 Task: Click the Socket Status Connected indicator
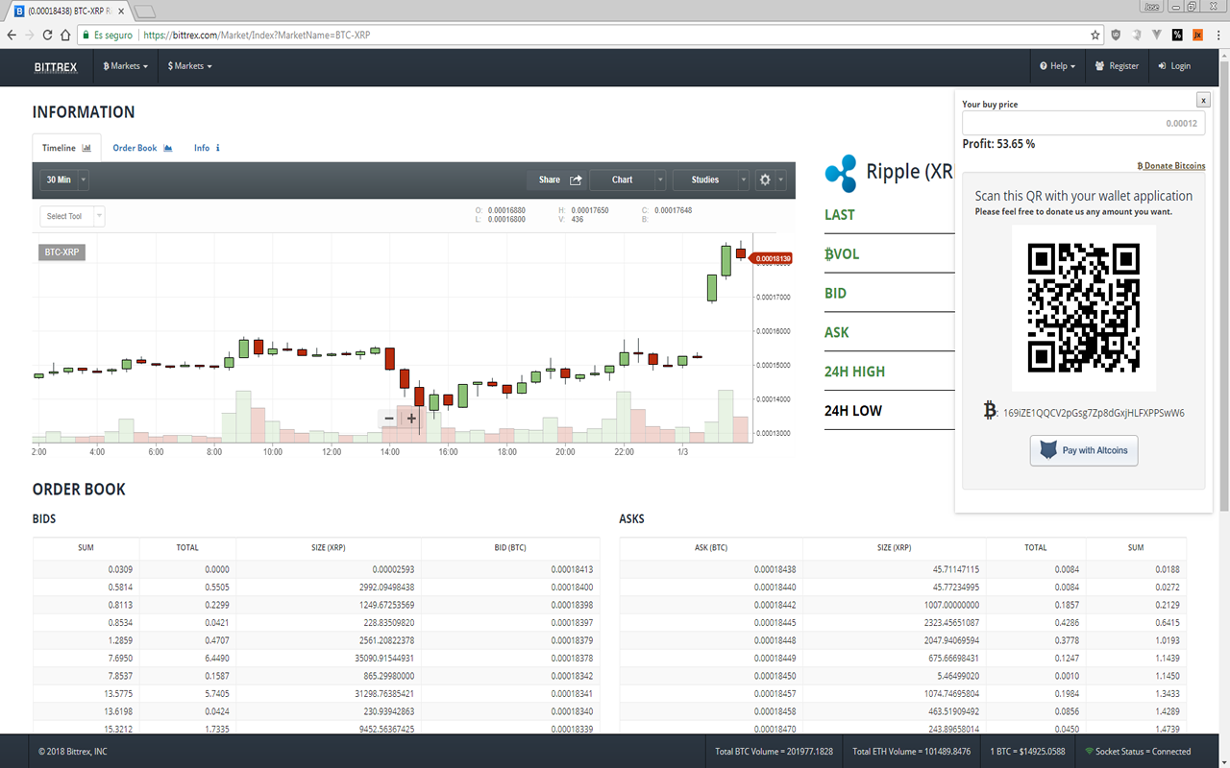tap(1138, 752)
